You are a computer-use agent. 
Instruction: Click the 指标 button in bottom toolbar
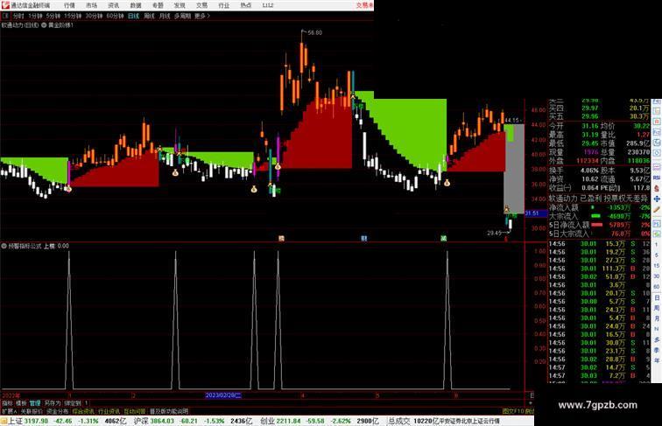tap(8, 403)
